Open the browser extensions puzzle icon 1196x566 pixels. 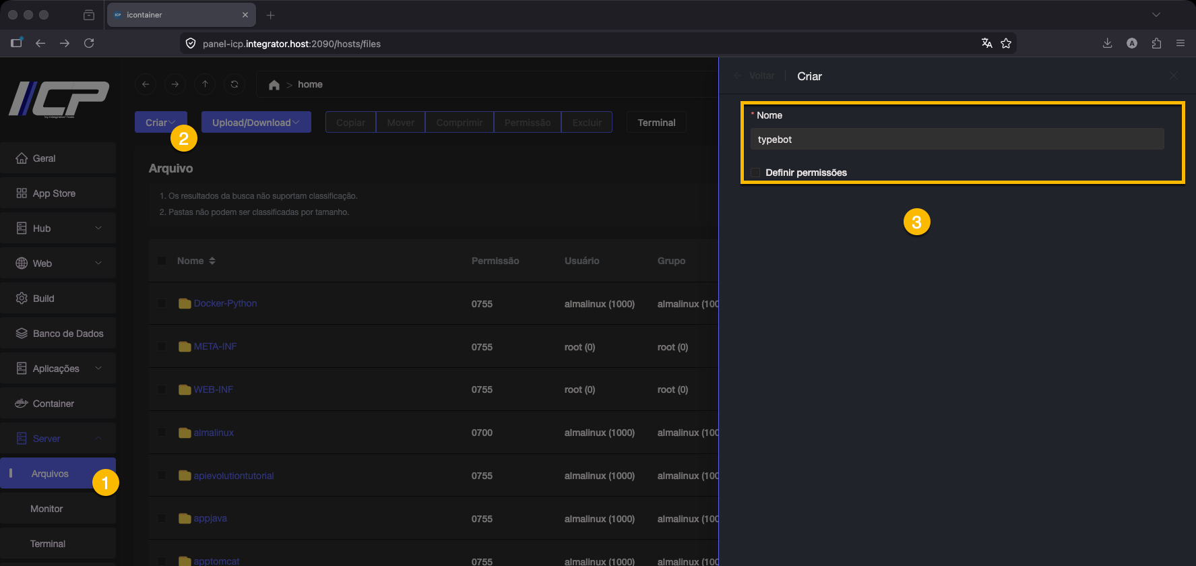pyautogui.click(x=1156, y=43)
